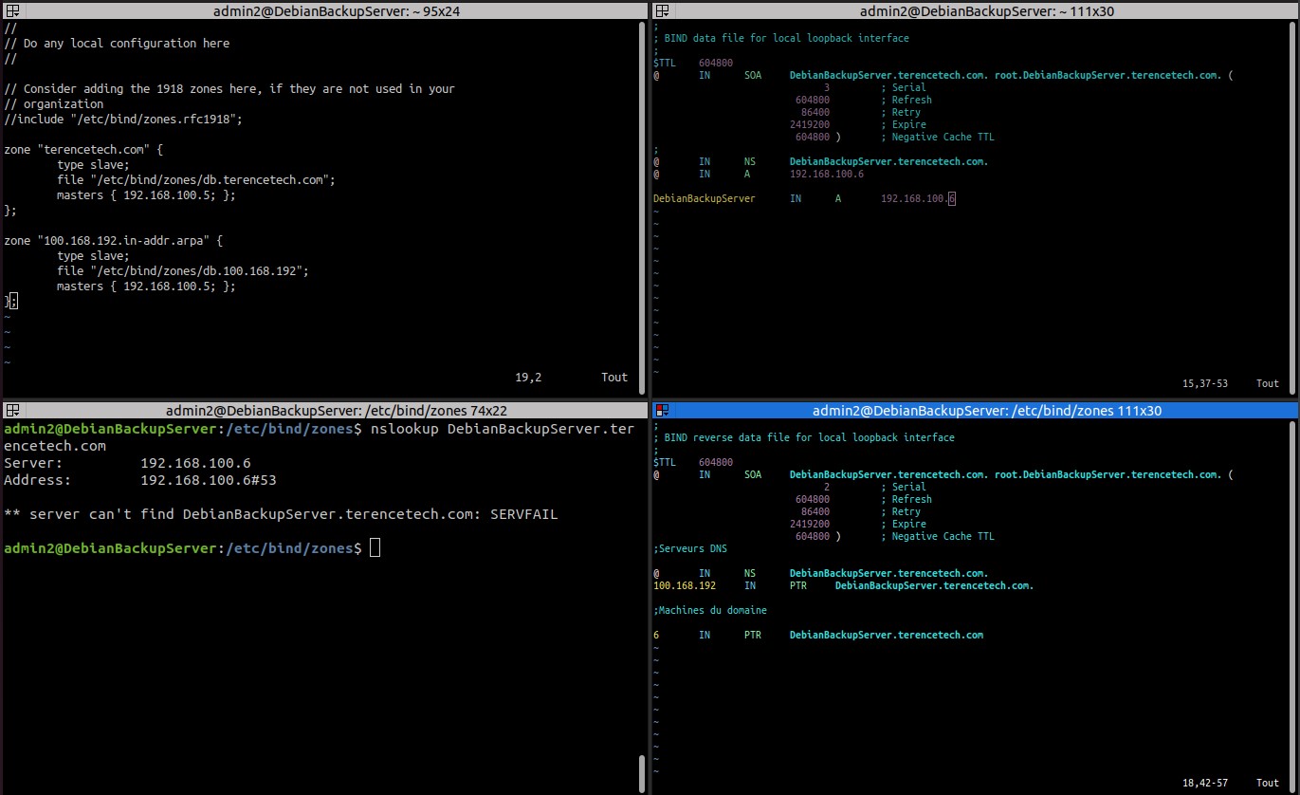Click the top-left pane vertical scrollbar
The width and height of the screenshot is (1300, 795).
coord(642,208)
